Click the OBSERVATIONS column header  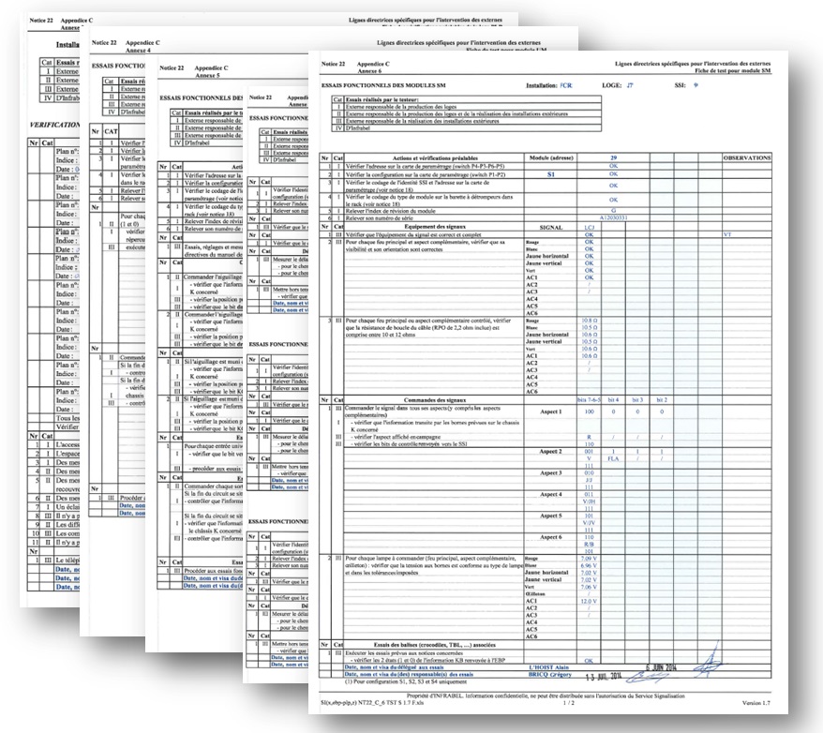(747, 157)
